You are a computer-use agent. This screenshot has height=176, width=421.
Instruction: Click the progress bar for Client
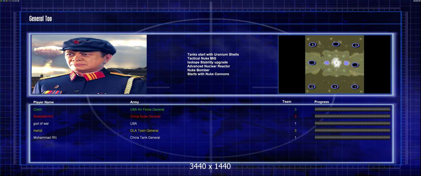coord(353,109)
